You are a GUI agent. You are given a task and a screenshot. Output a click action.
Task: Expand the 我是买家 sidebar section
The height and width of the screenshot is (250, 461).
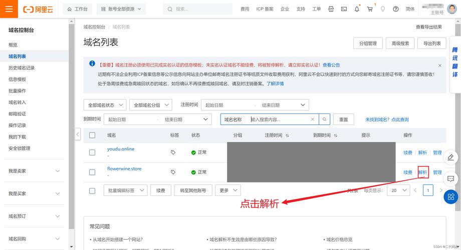pos(34,193)
